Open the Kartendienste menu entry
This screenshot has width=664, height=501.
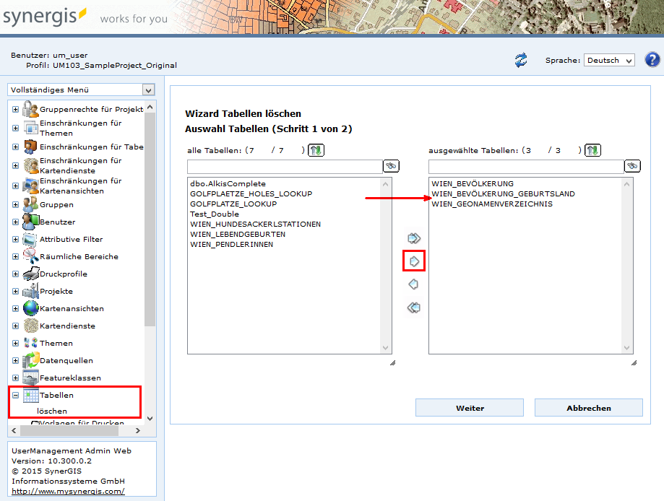click(x=67, y=326)
